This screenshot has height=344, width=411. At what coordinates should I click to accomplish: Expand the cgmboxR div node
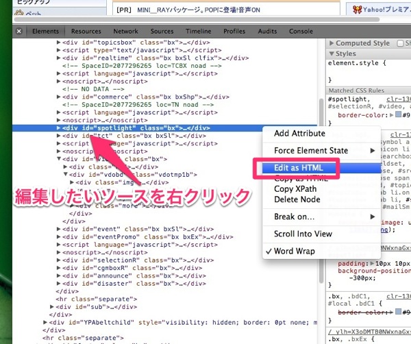58,268
